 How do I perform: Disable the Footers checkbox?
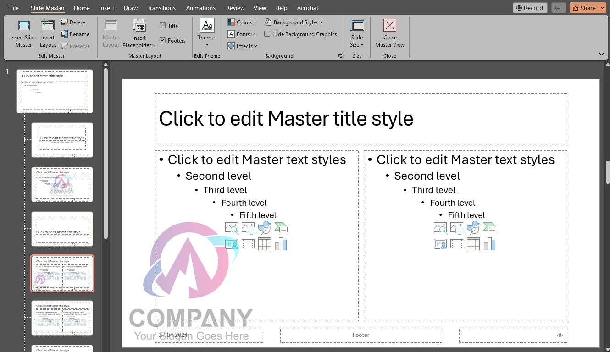163,40
